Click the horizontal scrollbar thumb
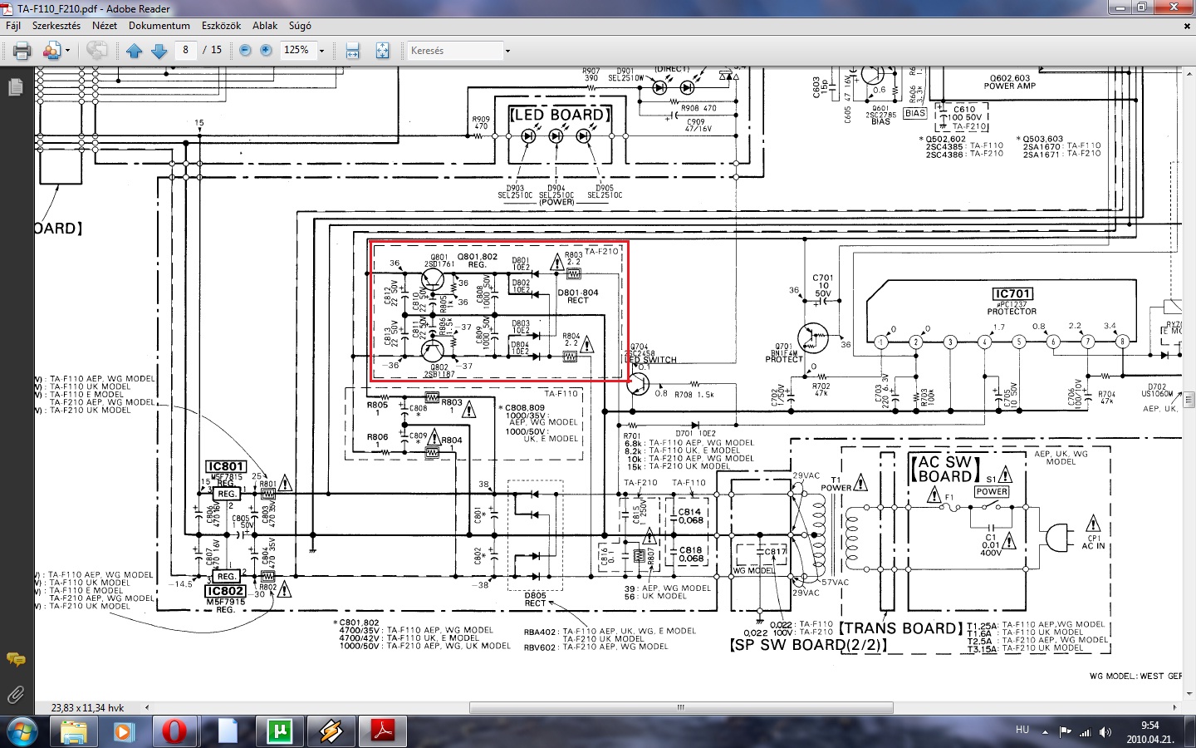 tap(681, 708)
